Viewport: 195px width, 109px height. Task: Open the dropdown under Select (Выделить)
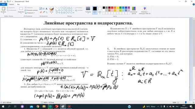[x=21, y=13]
